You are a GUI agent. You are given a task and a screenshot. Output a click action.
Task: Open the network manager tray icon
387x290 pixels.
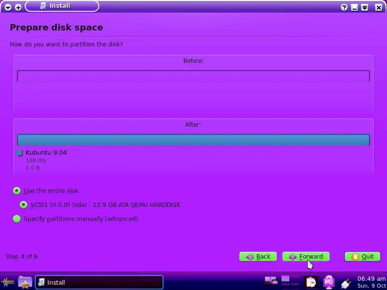coord(329,282)
